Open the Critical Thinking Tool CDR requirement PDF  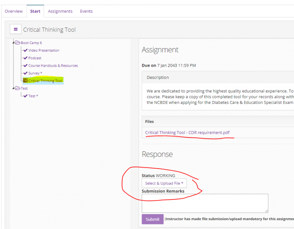[187, 132]
